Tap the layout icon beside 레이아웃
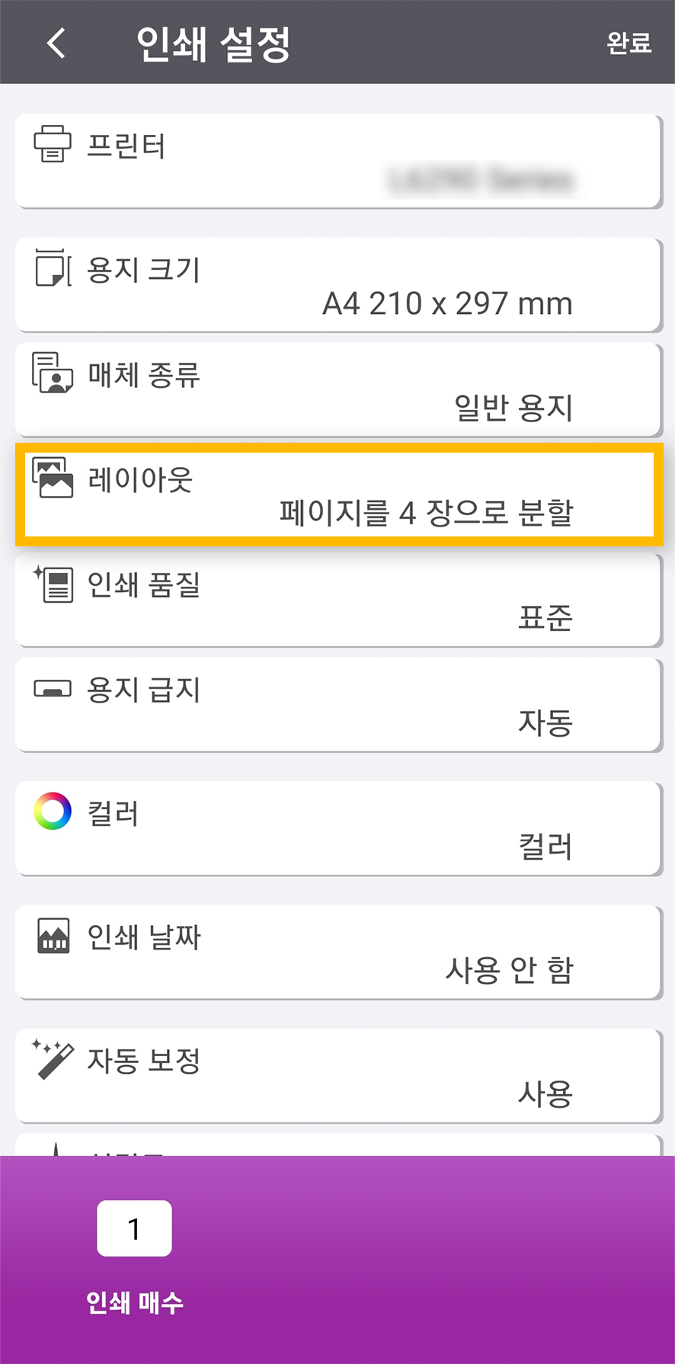 pos(53,478)
